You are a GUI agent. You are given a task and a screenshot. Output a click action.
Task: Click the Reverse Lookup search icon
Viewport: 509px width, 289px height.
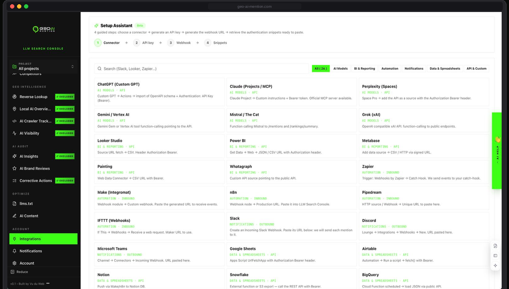click(15, 97)
